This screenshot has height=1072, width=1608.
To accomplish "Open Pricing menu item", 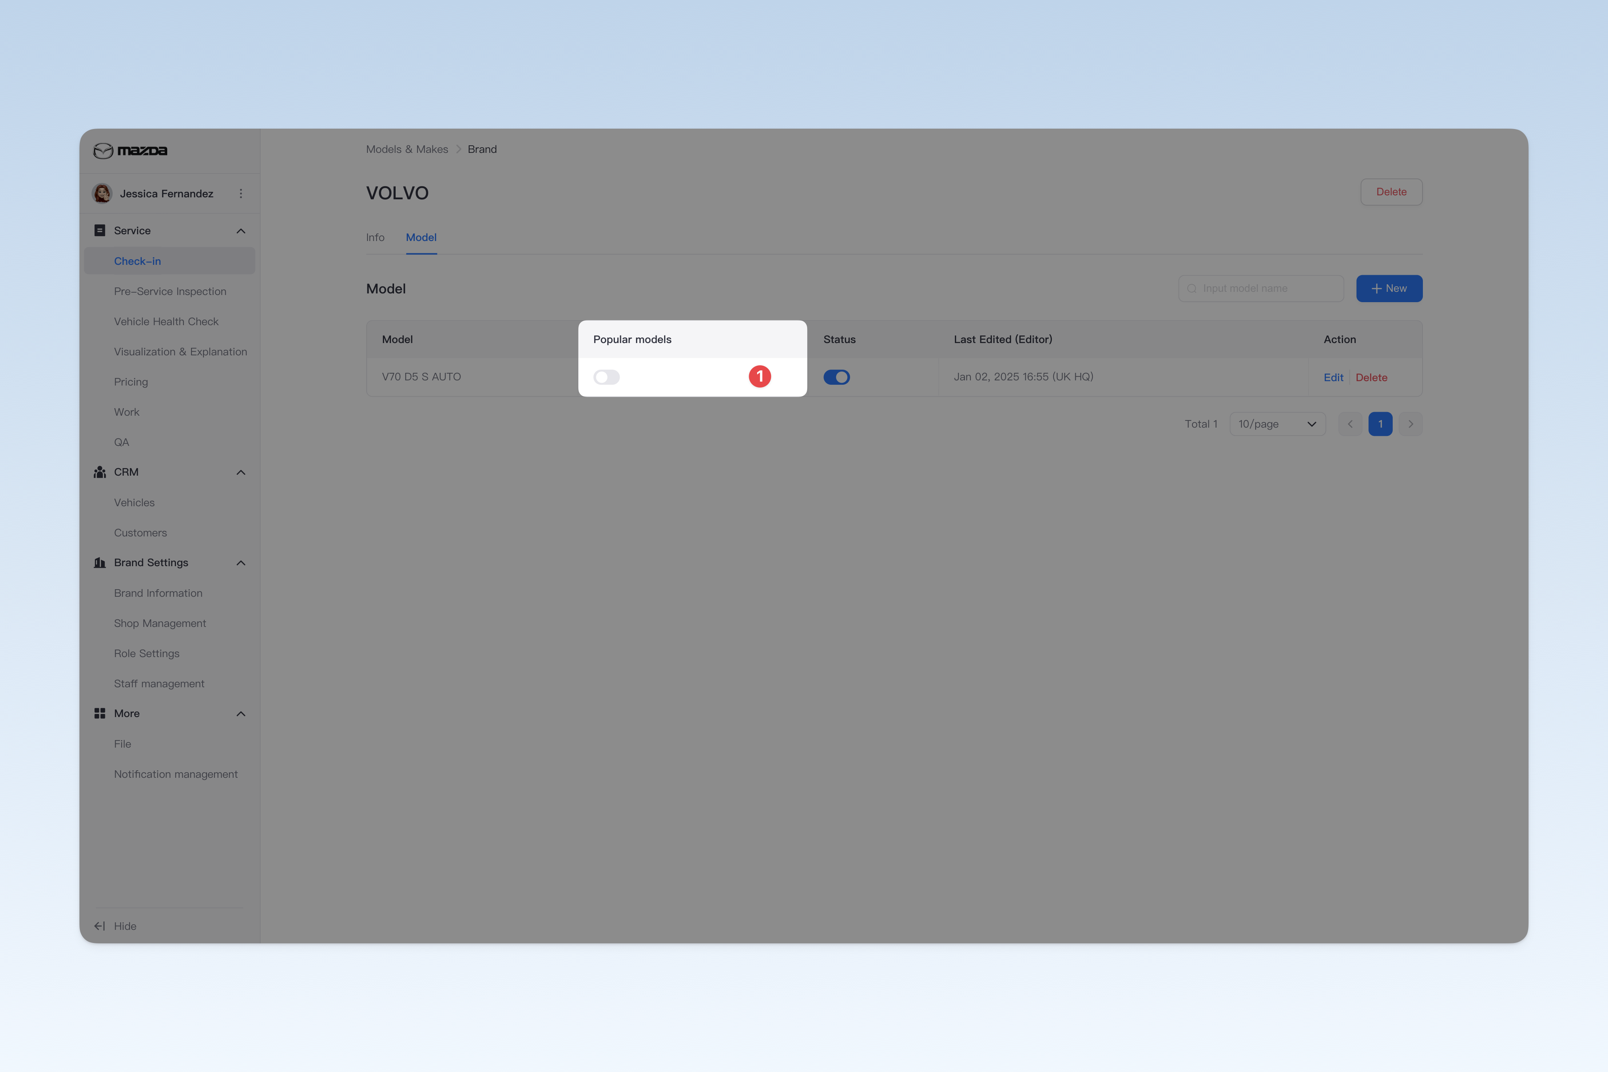I will [170, 382].
